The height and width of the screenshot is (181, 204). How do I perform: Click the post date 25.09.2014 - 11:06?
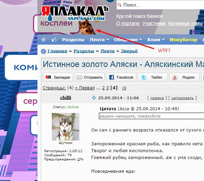(x=118, y=98)
